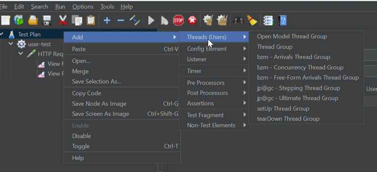Viewport: 377px width, 172px height.
Task: Expand the Non-Test Elements submenu
Action: [214, 125]
